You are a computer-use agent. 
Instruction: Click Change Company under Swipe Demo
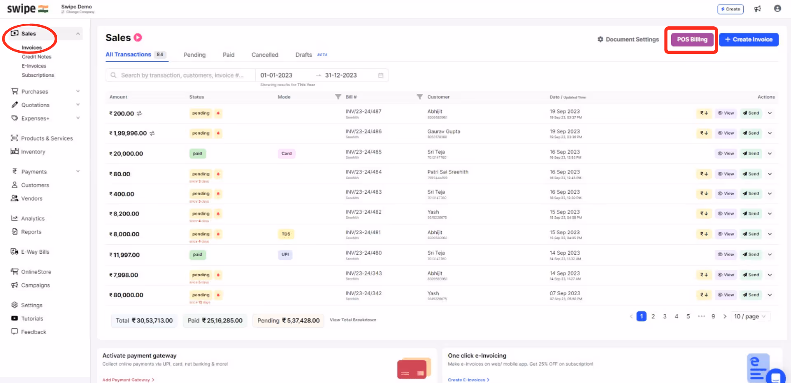[x=78, y=12]
